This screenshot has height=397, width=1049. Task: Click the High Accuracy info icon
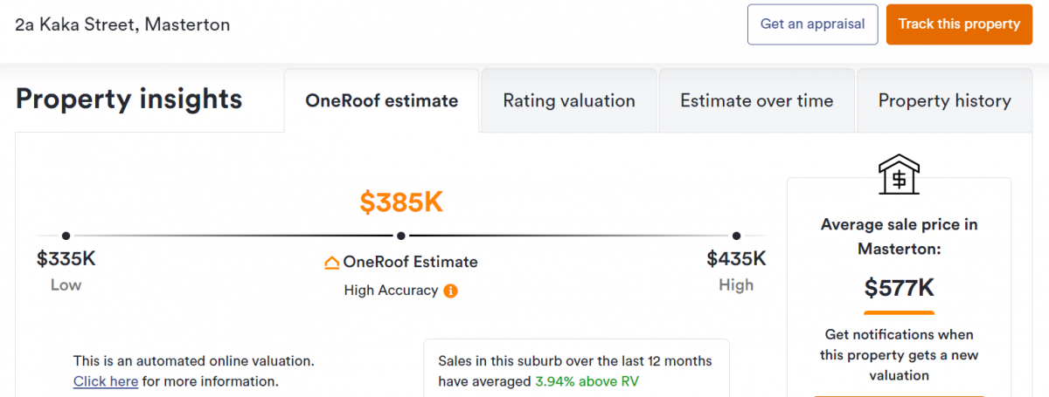[x=450, y=291]
